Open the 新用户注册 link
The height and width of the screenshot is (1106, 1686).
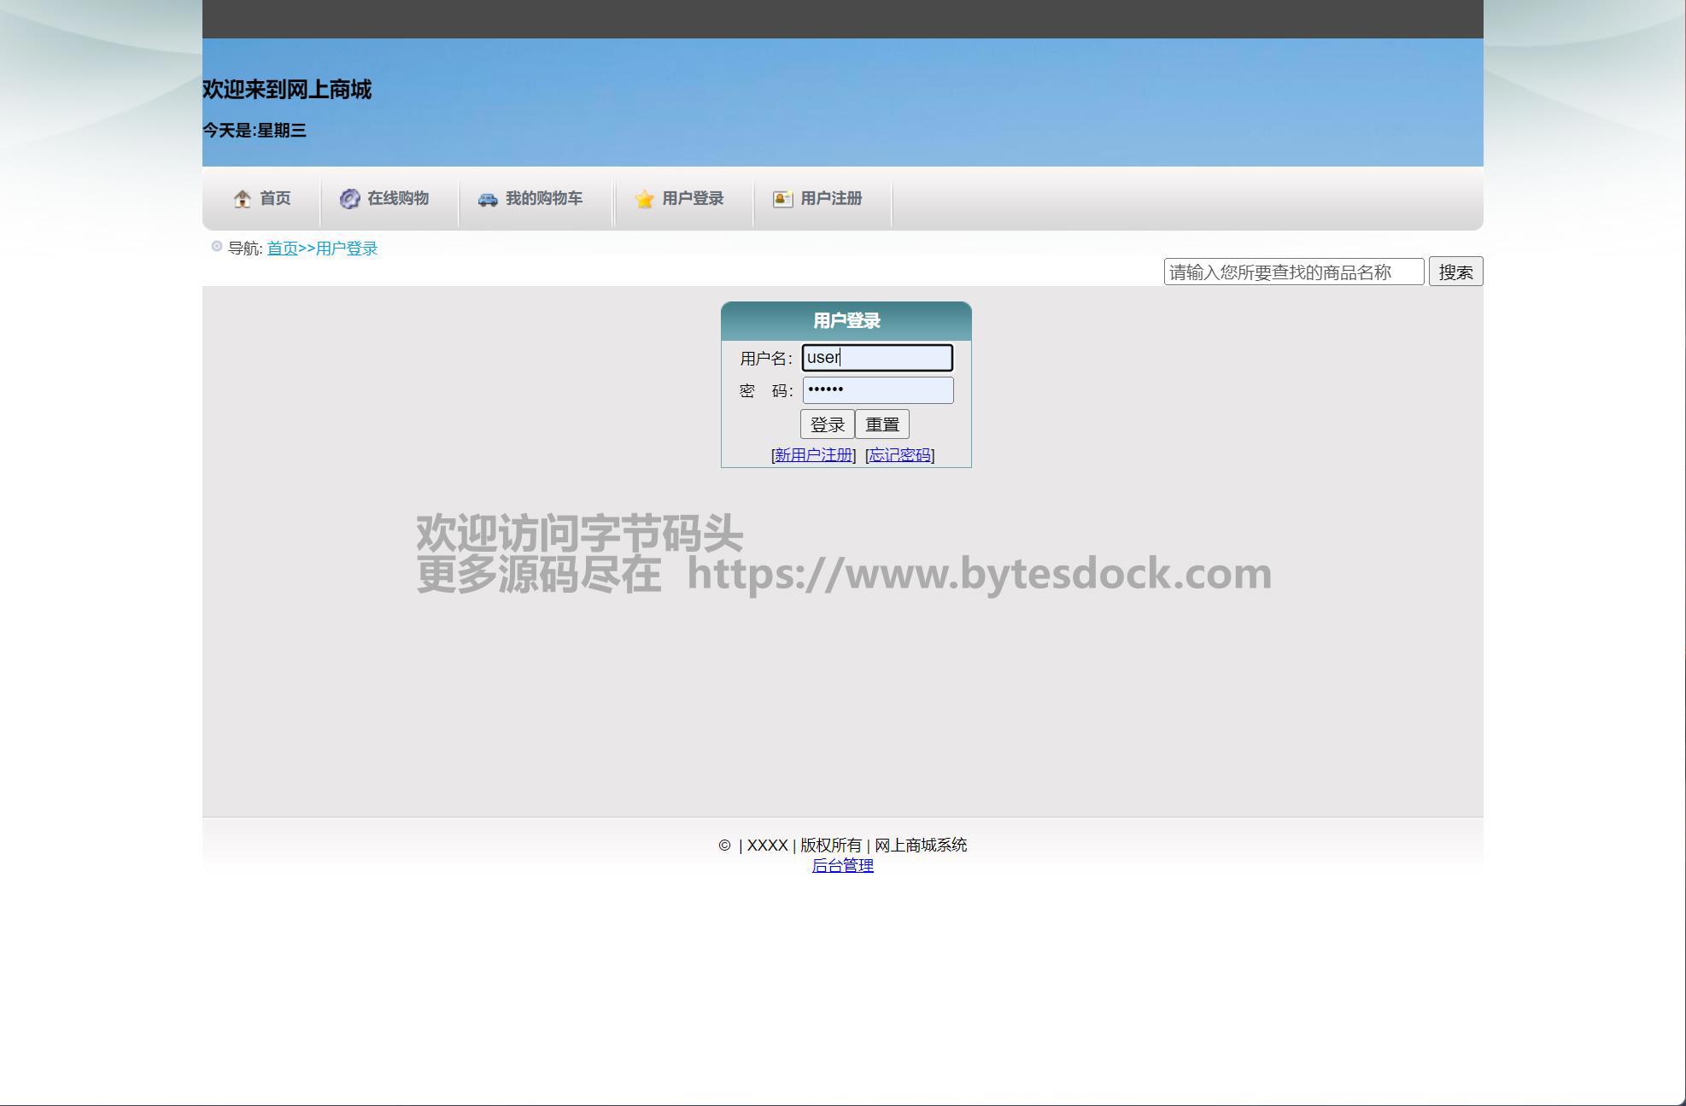tap(813, 455)
